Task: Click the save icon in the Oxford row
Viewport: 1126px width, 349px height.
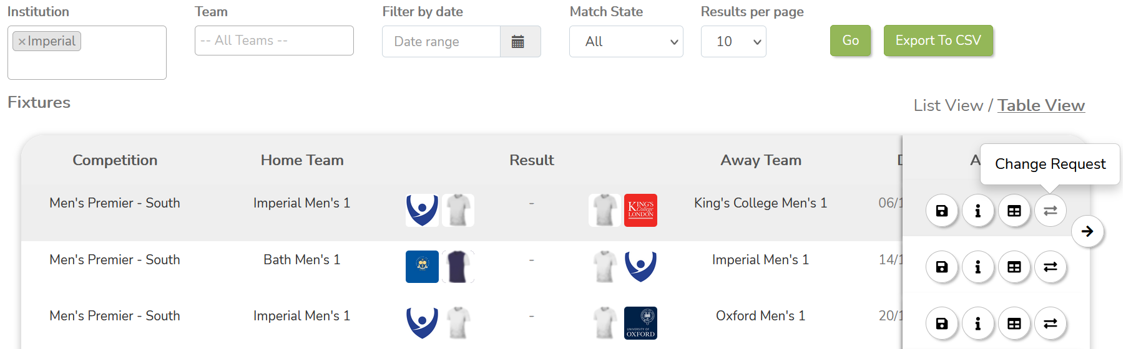Action: click(x=941, y=323)
